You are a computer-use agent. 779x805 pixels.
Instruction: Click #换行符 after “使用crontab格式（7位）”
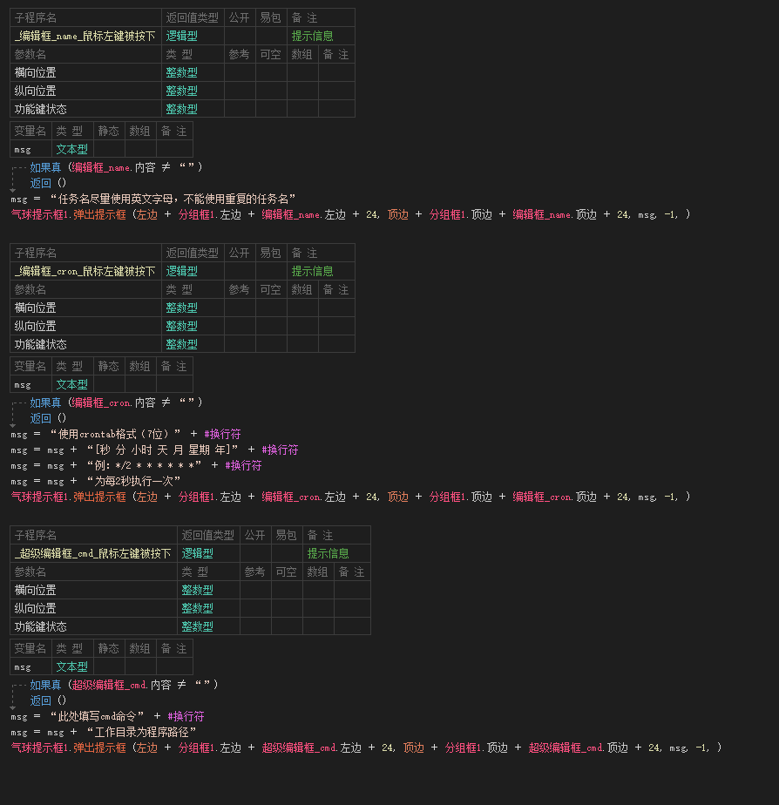(x=222, y=435)
